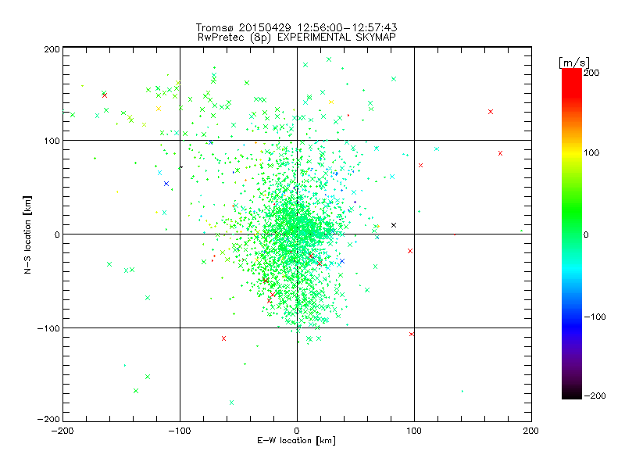Select the blue X marker near E-W -112, N-S 53

pos(166,184)
